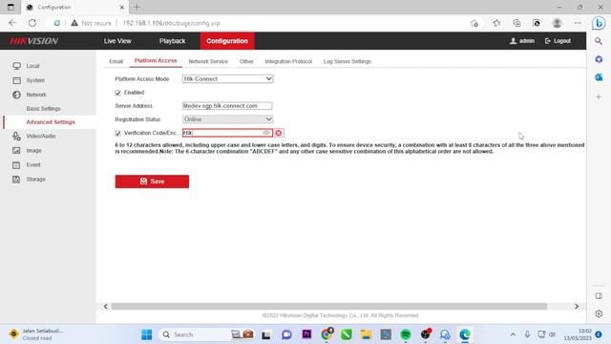
Task: Close the Configuration browser tab
Action: coord(121,7)
